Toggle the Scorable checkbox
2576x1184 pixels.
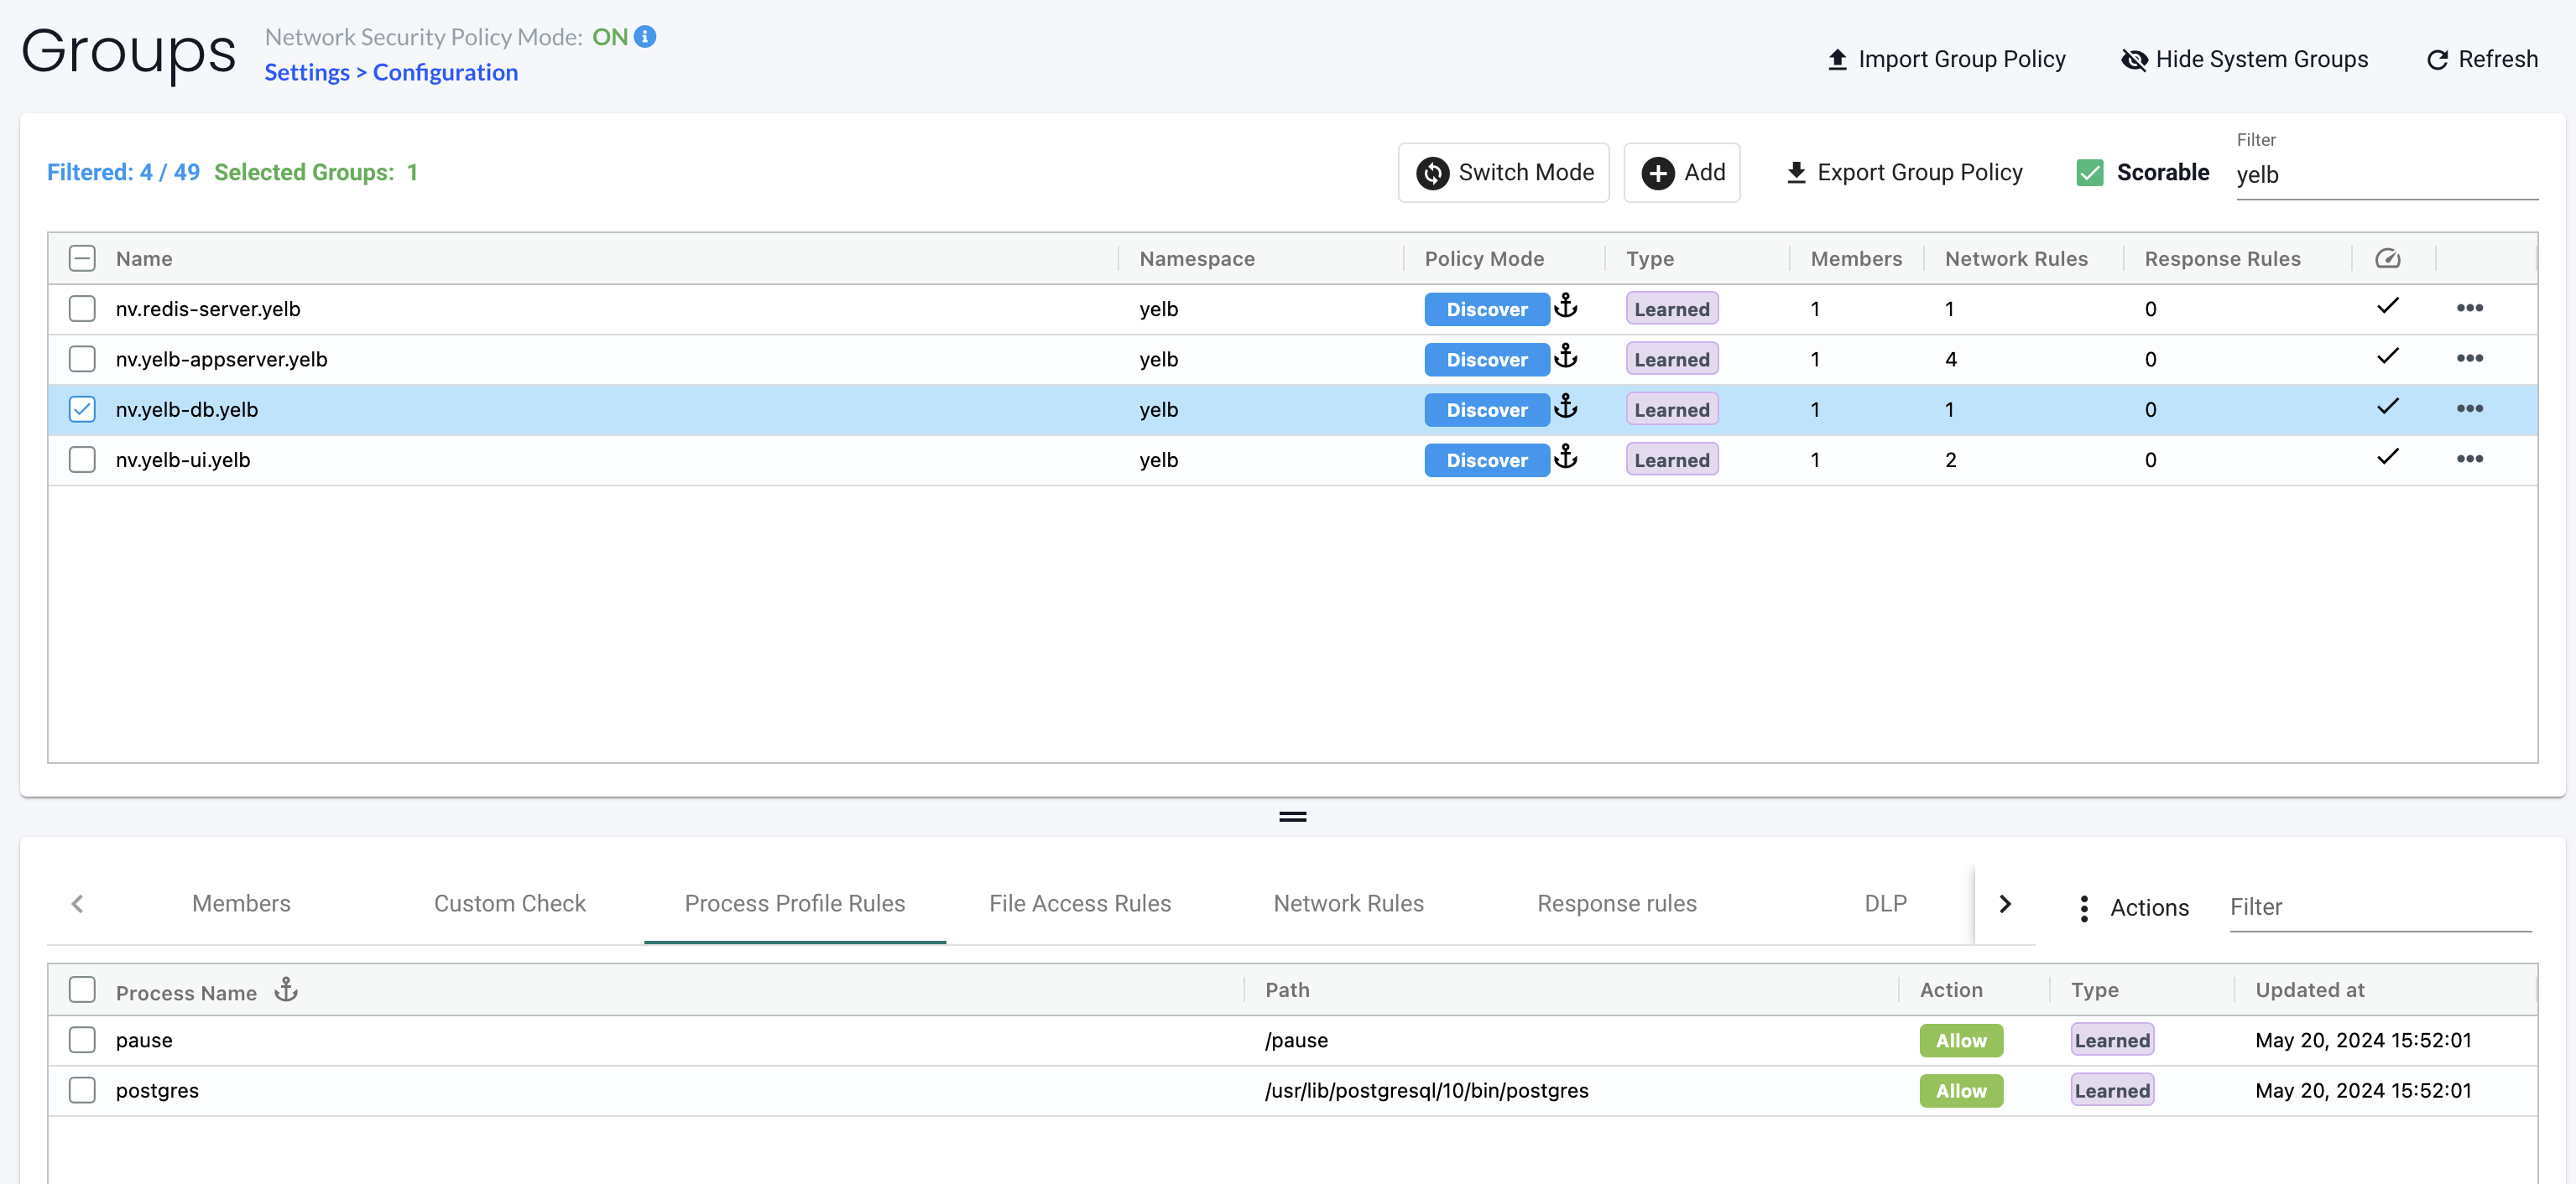2090,173
